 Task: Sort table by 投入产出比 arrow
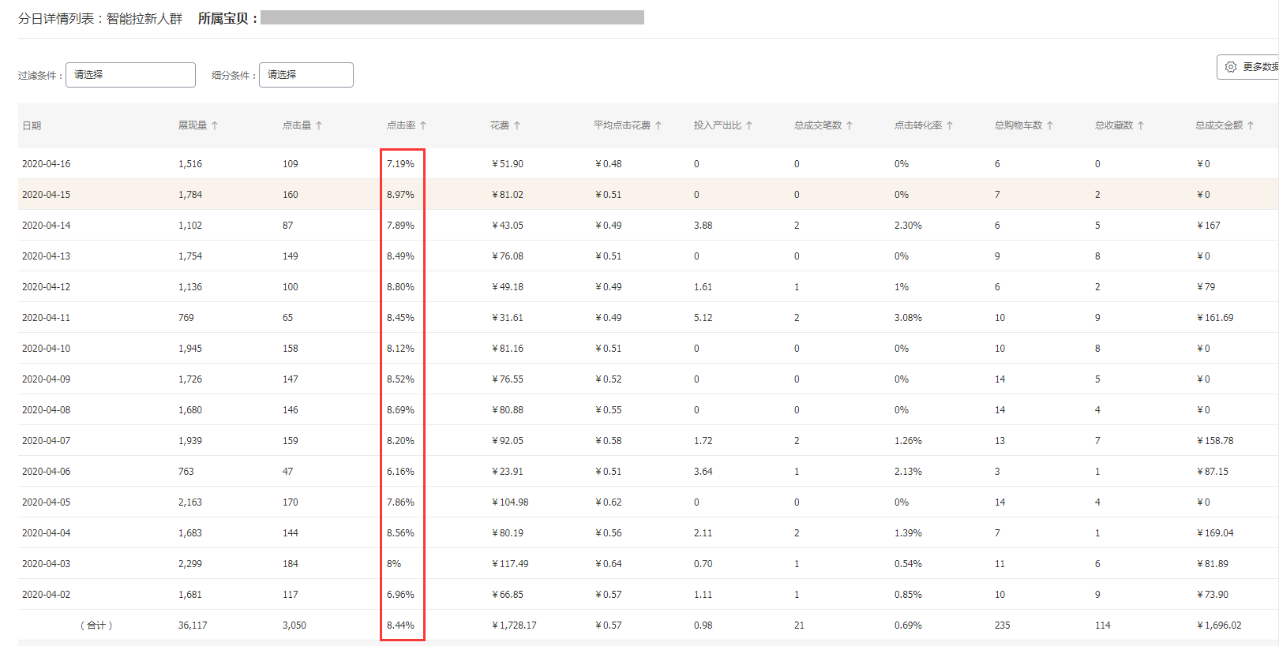point(749,125)
